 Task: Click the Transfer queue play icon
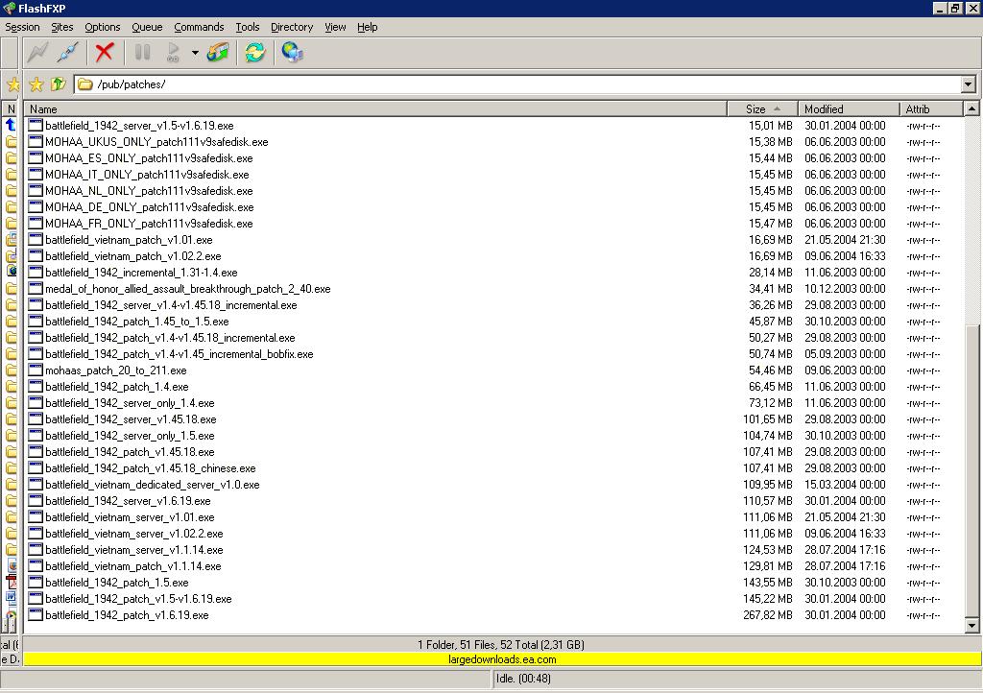click(x=173, y=52)
